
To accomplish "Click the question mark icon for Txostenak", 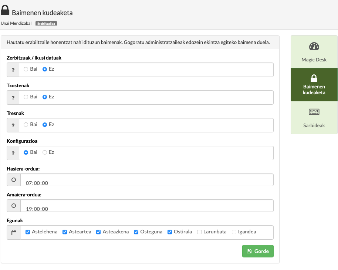I will [13, 97].
